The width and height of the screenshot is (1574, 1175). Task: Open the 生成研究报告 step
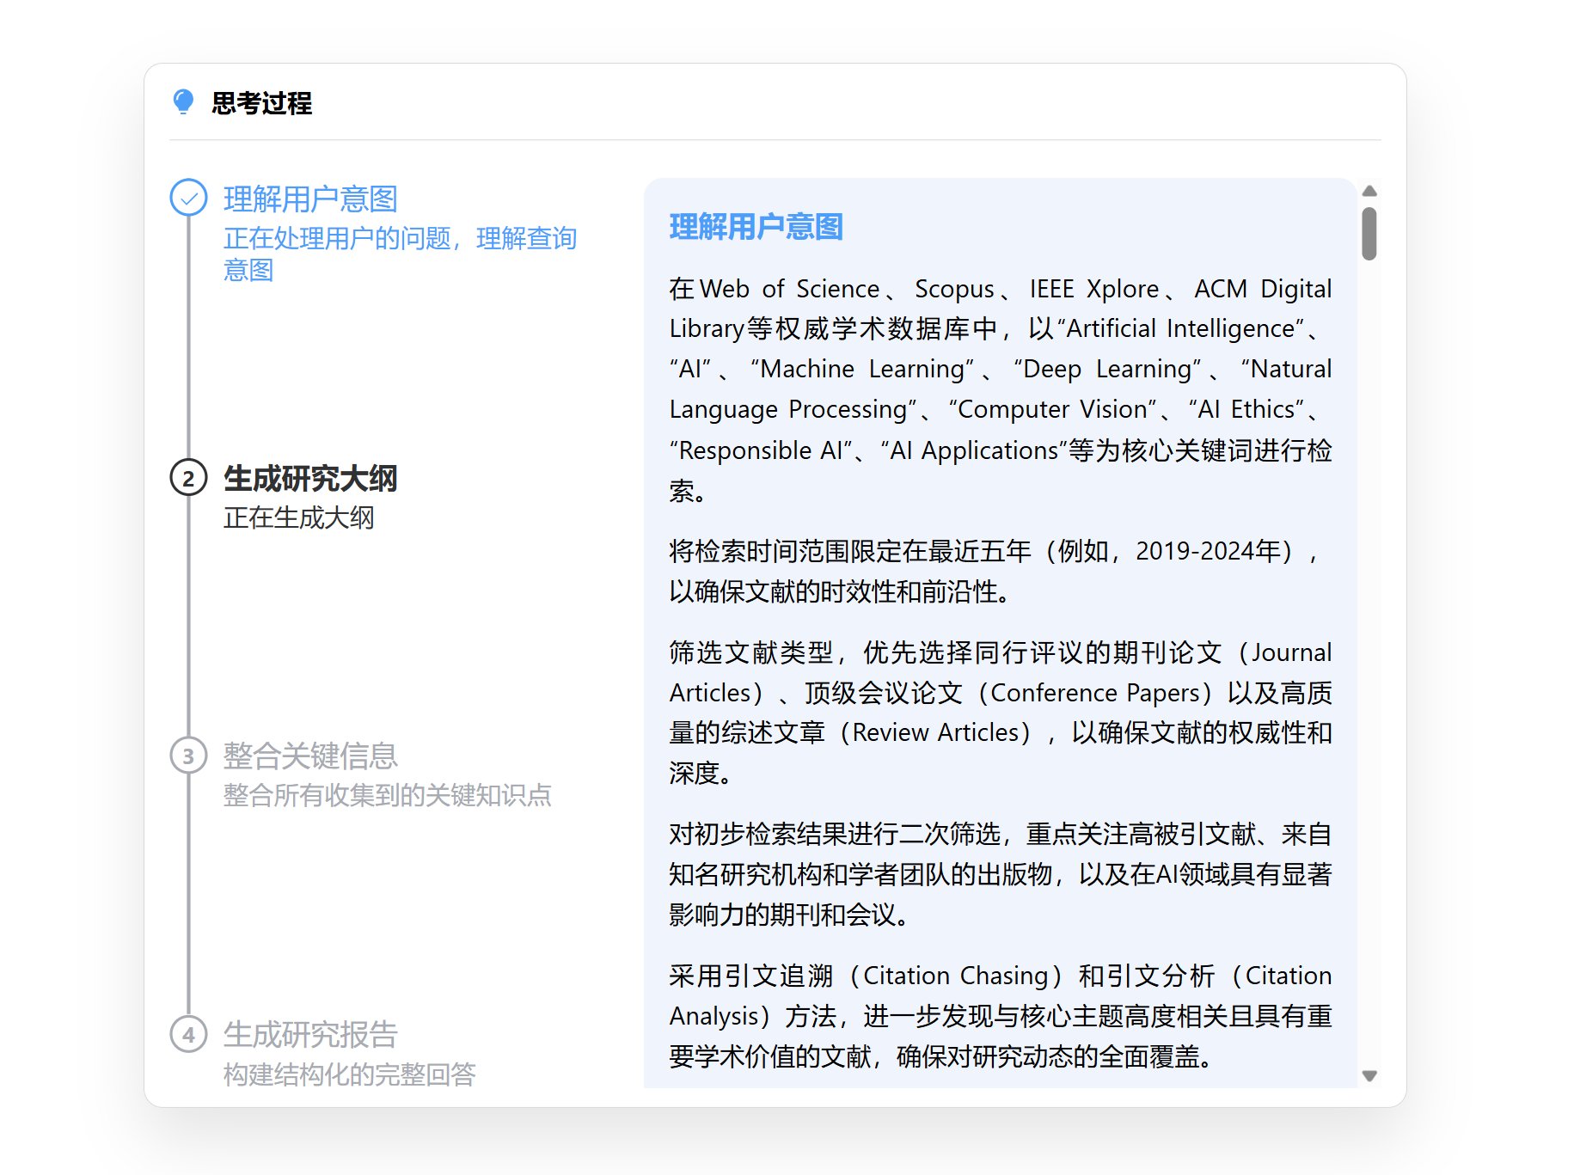click(310, 1034)
